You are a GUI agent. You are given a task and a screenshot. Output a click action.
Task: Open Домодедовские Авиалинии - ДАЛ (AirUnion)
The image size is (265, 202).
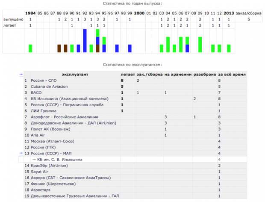74,123
